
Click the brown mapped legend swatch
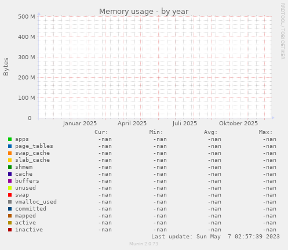[10, 216]
